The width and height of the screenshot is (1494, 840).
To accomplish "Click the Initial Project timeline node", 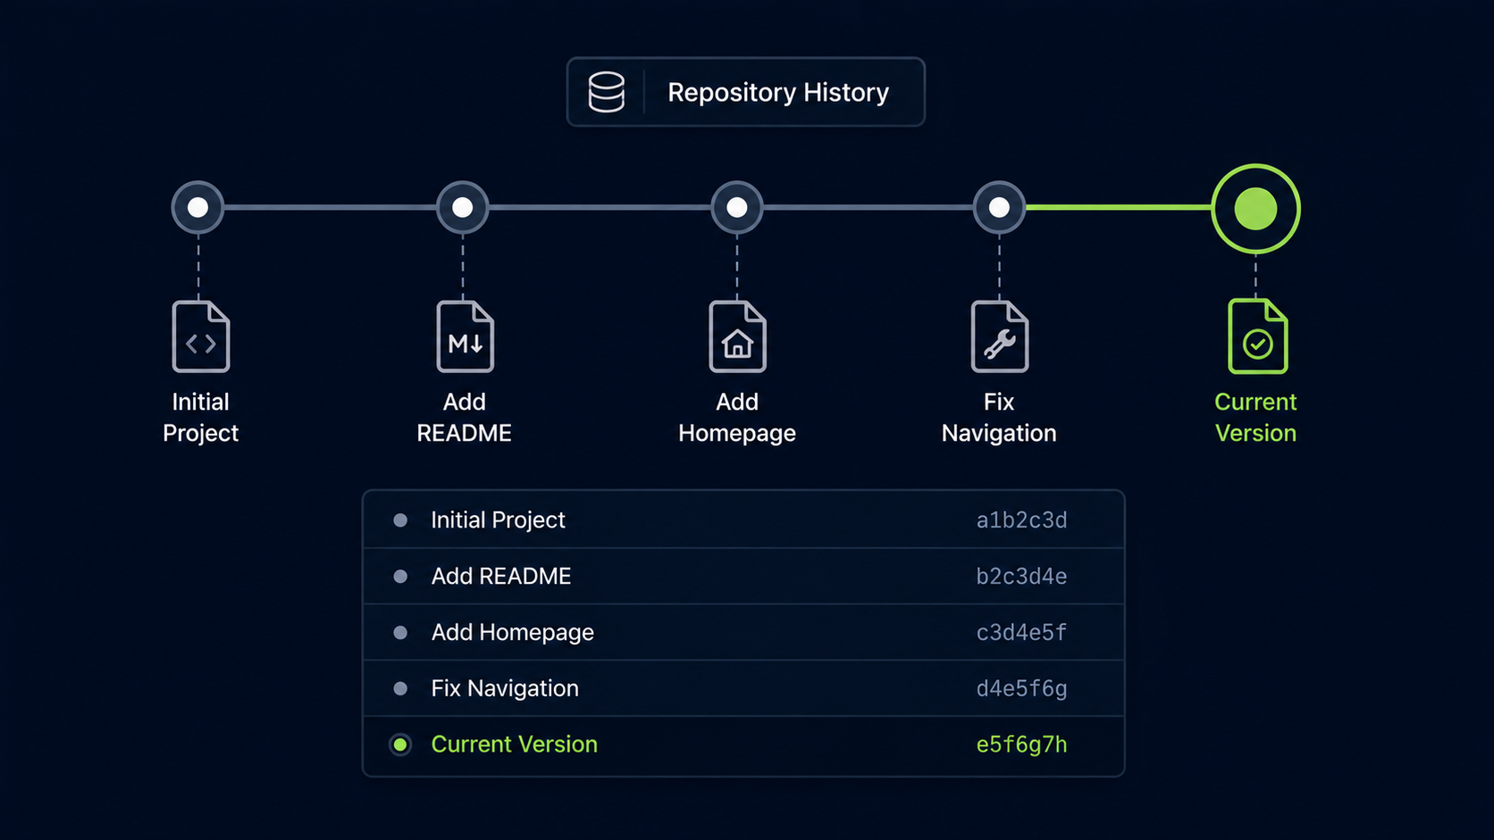I will (198, 207).
